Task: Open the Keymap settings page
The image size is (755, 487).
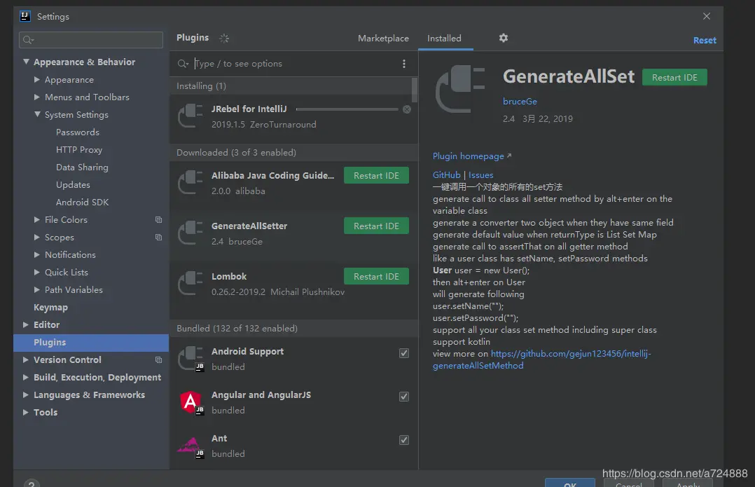Action: point(50,308)
